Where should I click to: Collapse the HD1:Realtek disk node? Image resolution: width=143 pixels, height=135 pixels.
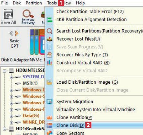pyautogui.click(x=5, y=129)
